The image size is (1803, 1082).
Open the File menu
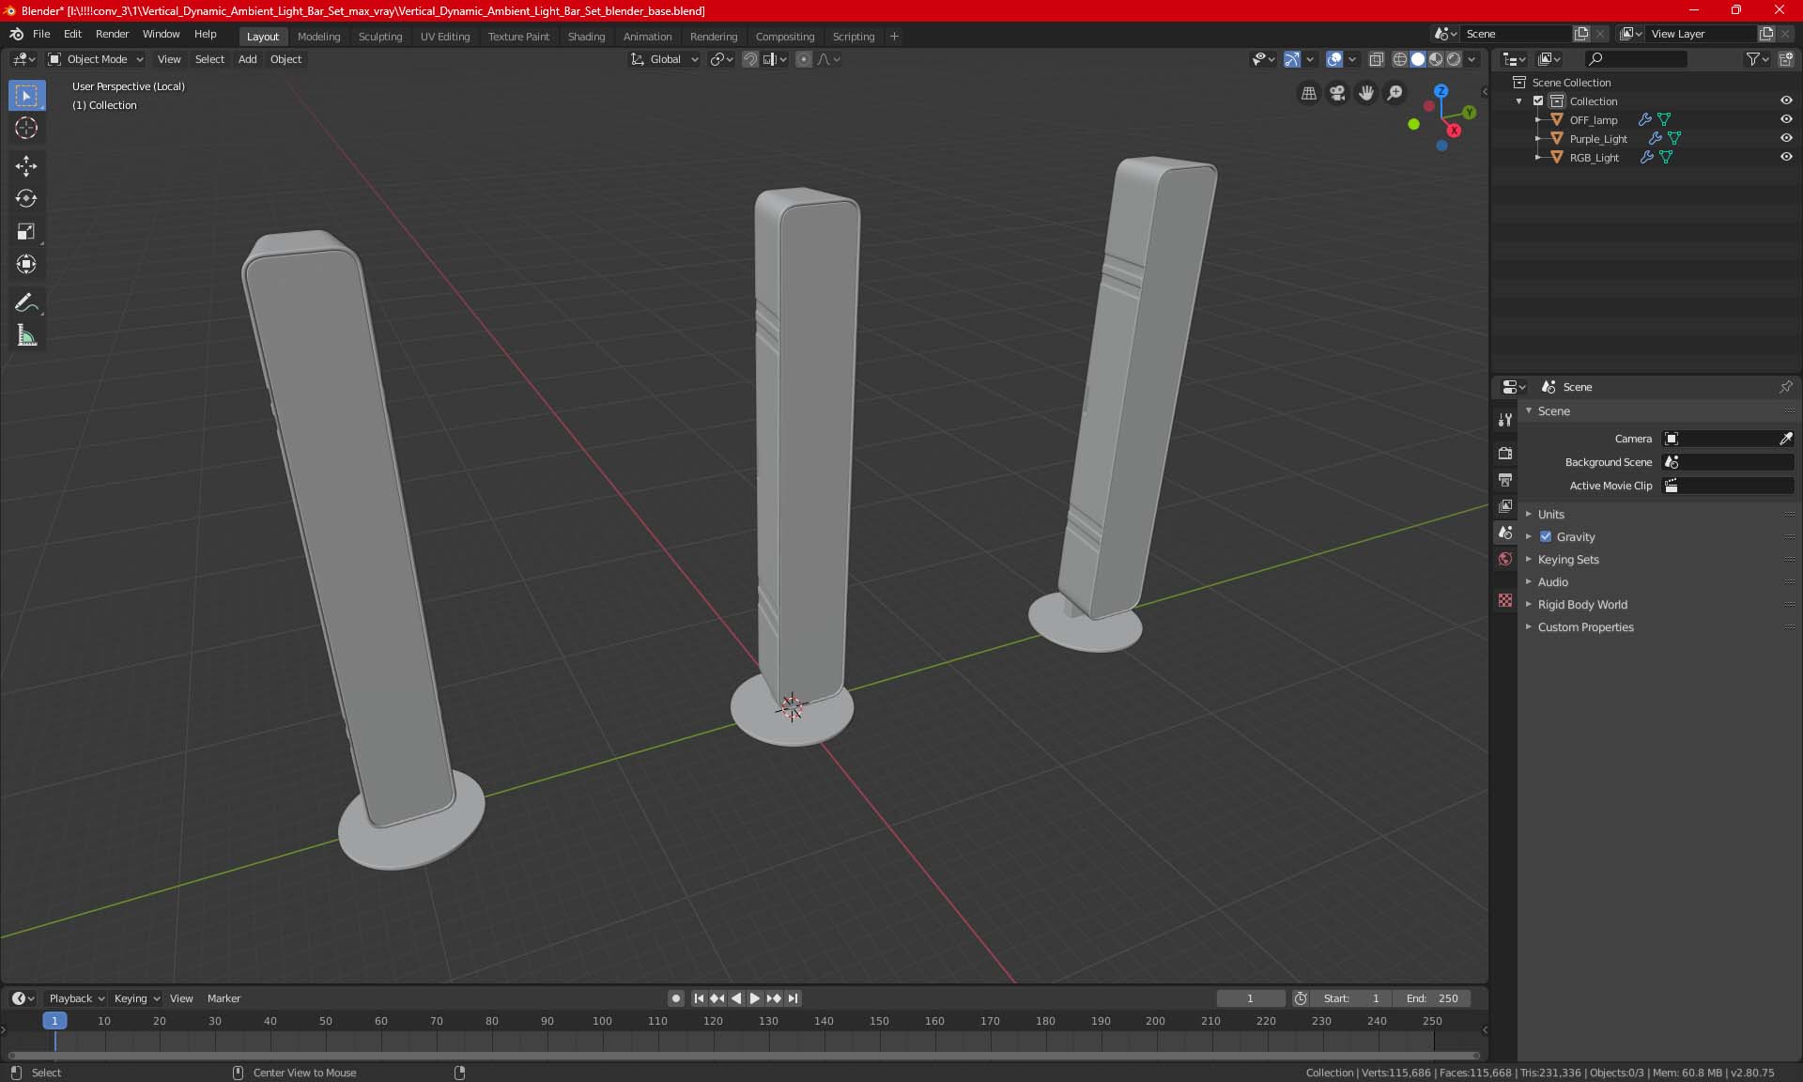(41, 34)
